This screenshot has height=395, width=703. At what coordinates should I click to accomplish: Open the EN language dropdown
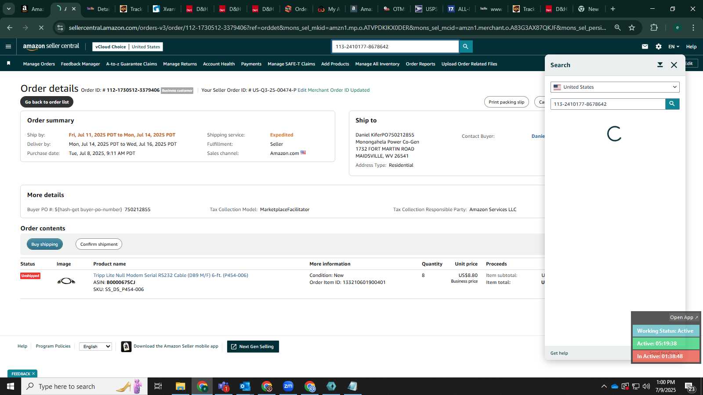tap(674, 47)
